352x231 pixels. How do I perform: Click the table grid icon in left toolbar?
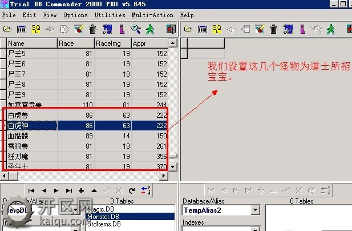click(x=22, y=29)
